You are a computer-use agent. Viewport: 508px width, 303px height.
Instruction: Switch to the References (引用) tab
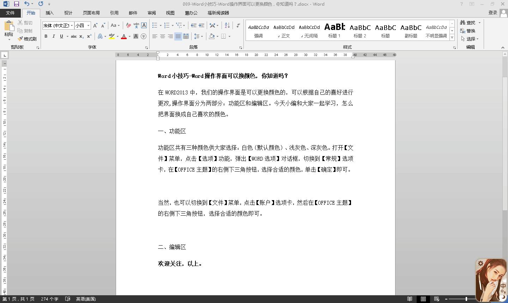click(114, 13)
